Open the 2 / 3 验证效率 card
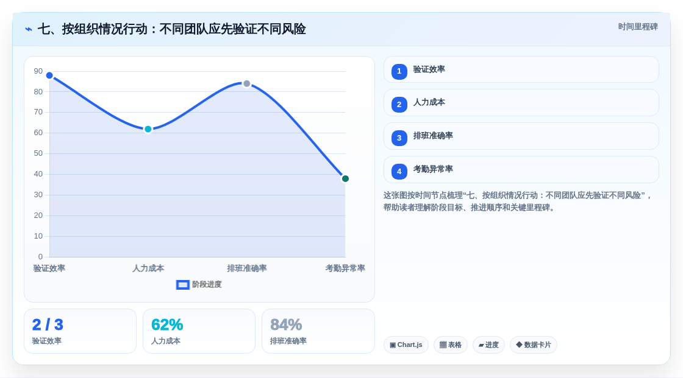Image resolution: width=683 pixels, height=378 pixels. tap(80, 332)
